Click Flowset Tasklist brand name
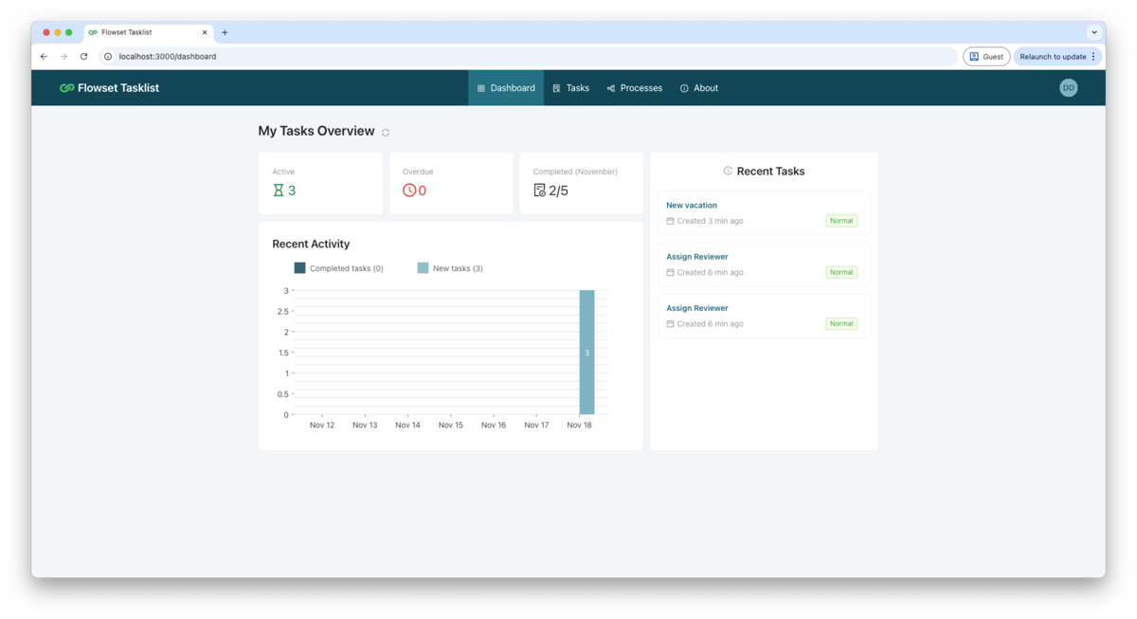The width and height of the screenshot is (1137, 619). 118,88
